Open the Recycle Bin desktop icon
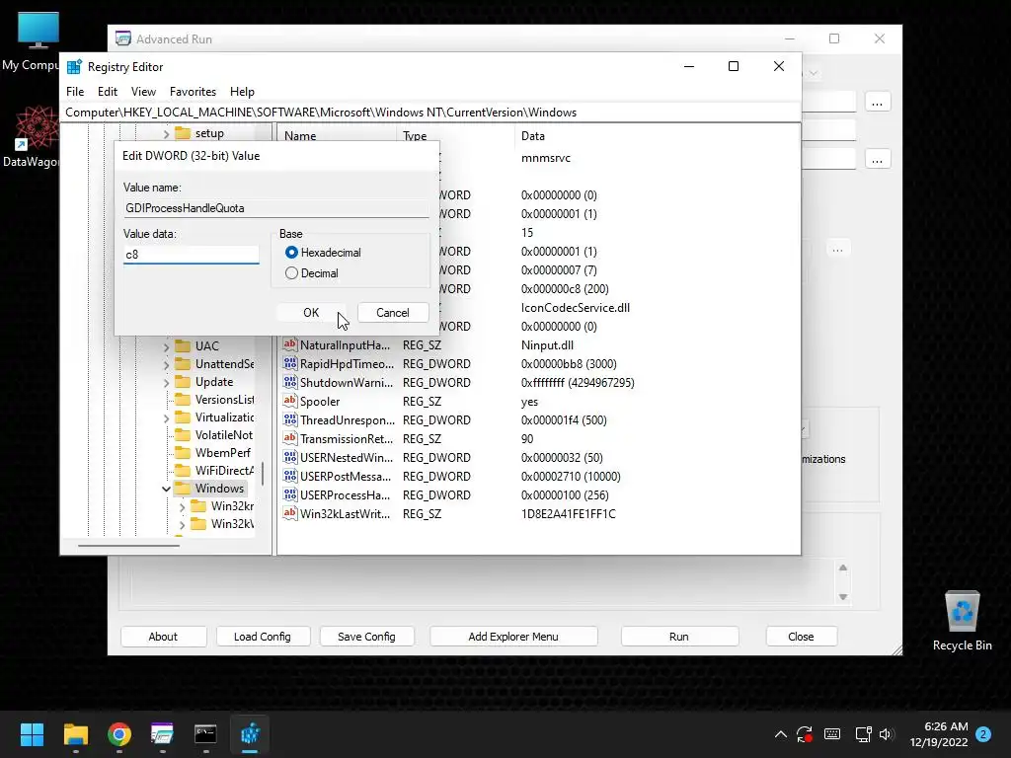Screen dimensions: 1011x758 click(x=962, y=620)
